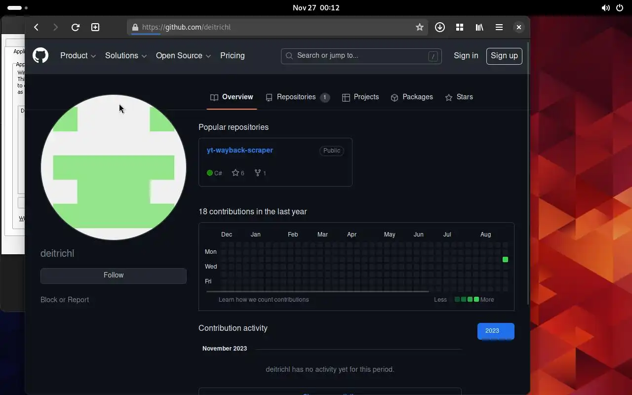Click the grid-style extensions icon
The width and height of the screenshot is (632, 395).
pyautogui.click(x=460, y=27)
